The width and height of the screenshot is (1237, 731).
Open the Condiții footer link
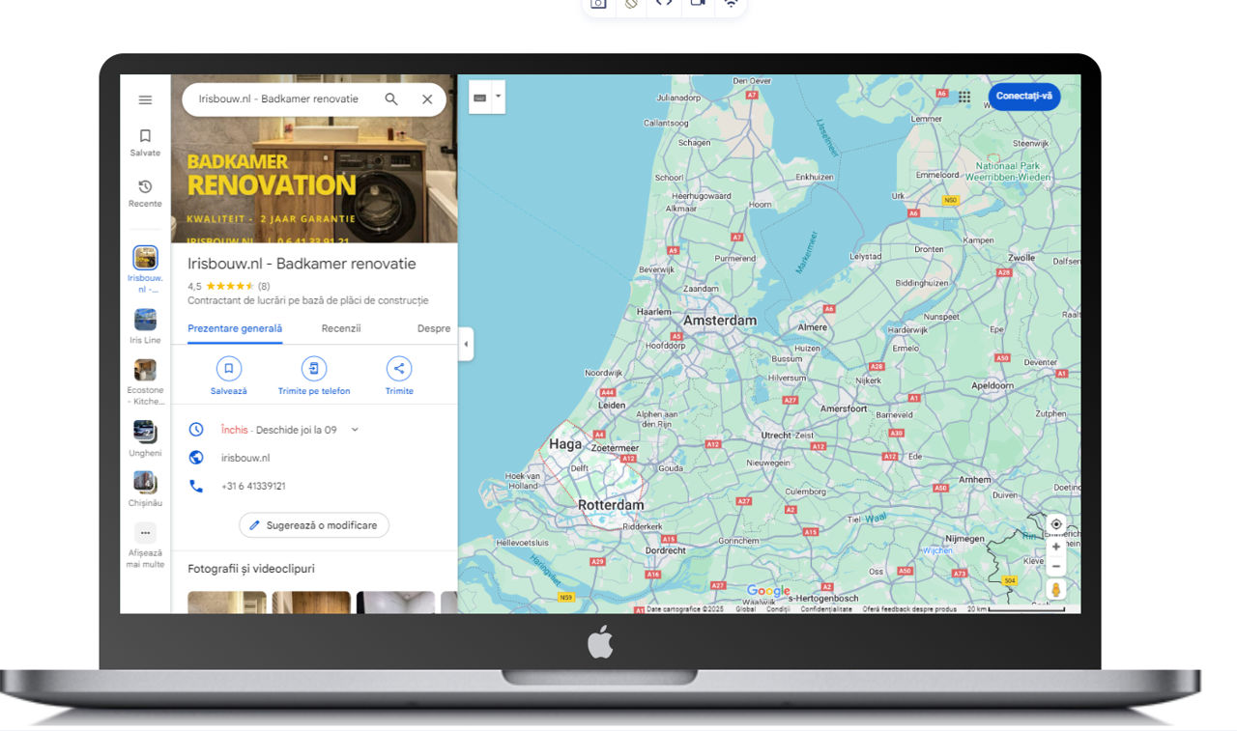(778, 609)
